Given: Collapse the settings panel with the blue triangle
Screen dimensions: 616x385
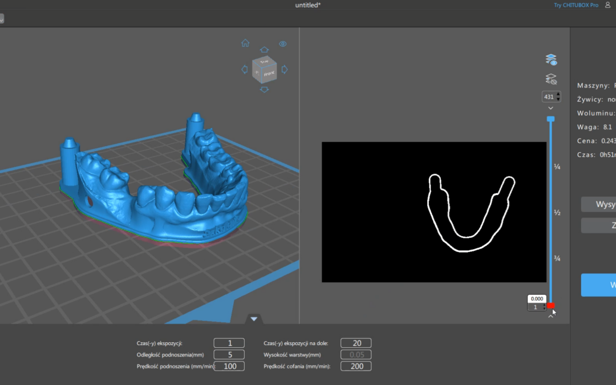Looking at the screenshot, I should (254, 319).
